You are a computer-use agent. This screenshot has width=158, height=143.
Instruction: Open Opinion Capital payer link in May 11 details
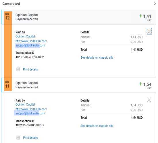coord(25,104)
